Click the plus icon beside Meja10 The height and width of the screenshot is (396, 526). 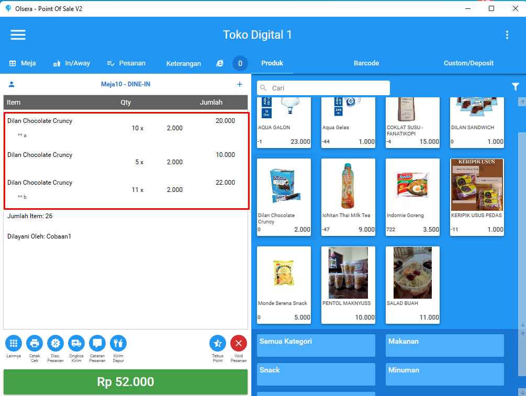pos(240,84)
